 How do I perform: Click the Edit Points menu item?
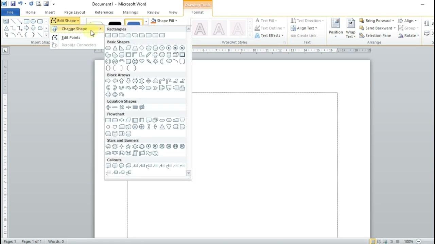pos(71,37)
